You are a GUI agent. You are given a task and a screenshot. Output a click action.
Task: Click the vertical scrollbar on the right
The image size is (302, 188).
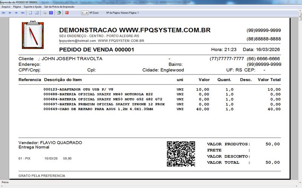coord(300,96)
